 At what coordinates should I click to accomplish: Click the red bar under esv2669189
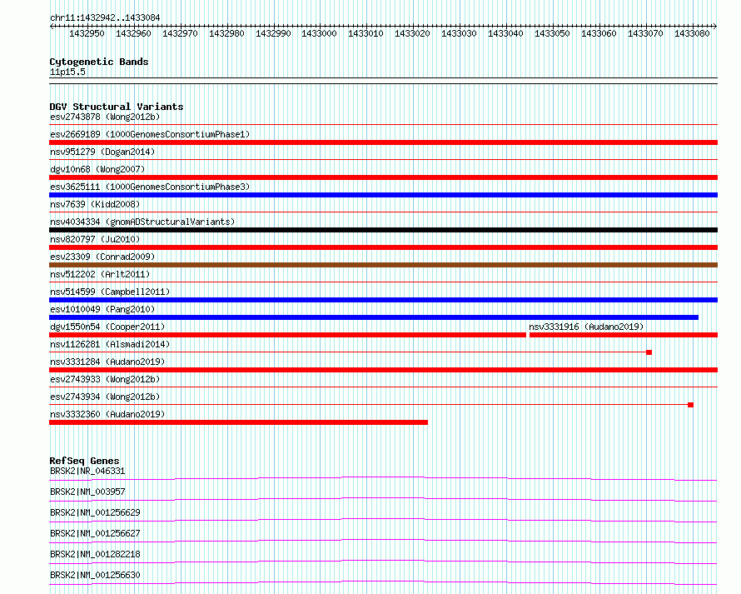click(x=383, y=142)
